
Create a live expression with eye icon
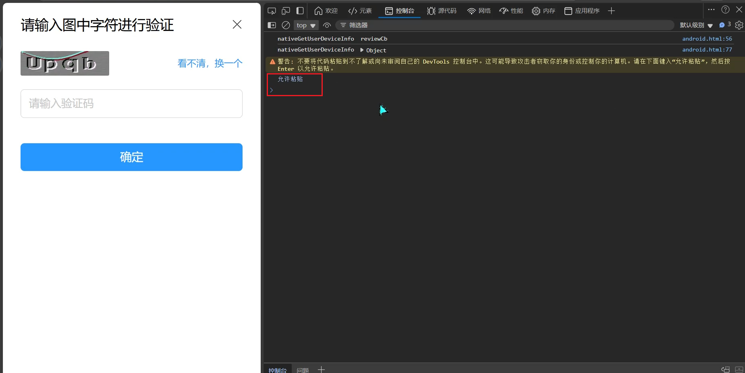coord(327,25)
